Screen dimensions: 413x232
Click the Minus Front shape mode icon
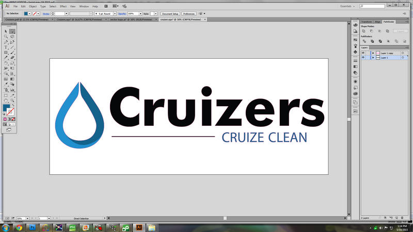coord(372,31)
